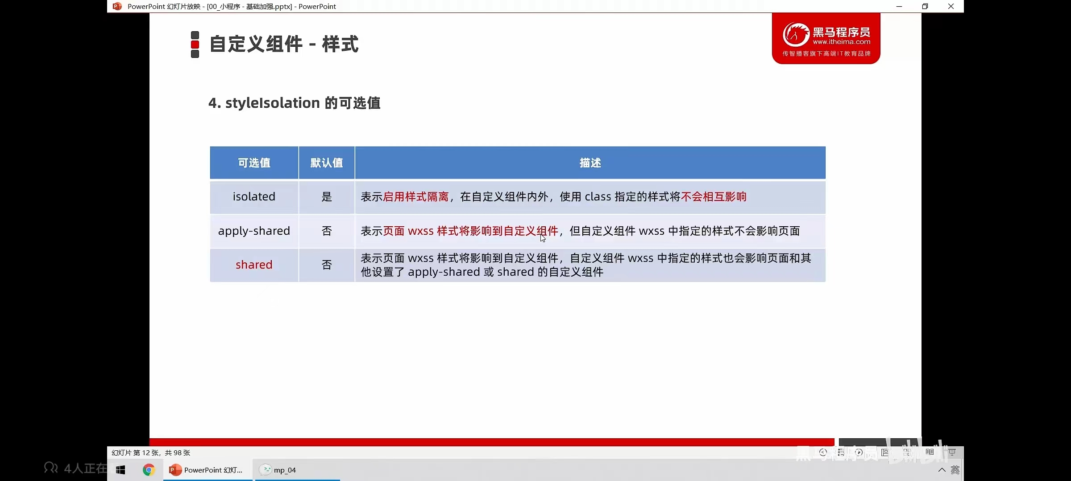
Task: Click the red shared option cell
Action: [x=254, y=265]
